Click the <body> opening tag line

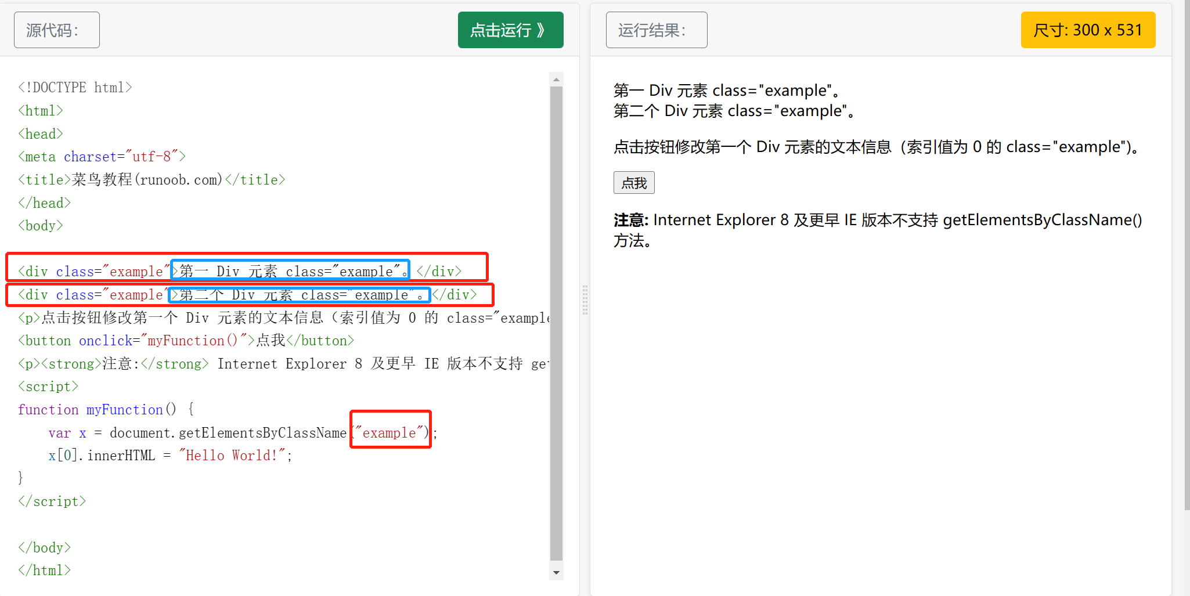[40, 226]
